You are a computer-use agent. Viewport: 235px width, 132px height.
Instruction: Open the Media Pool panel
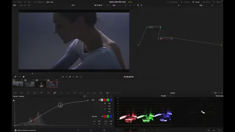pyautogui.click(x=39, y=2)
